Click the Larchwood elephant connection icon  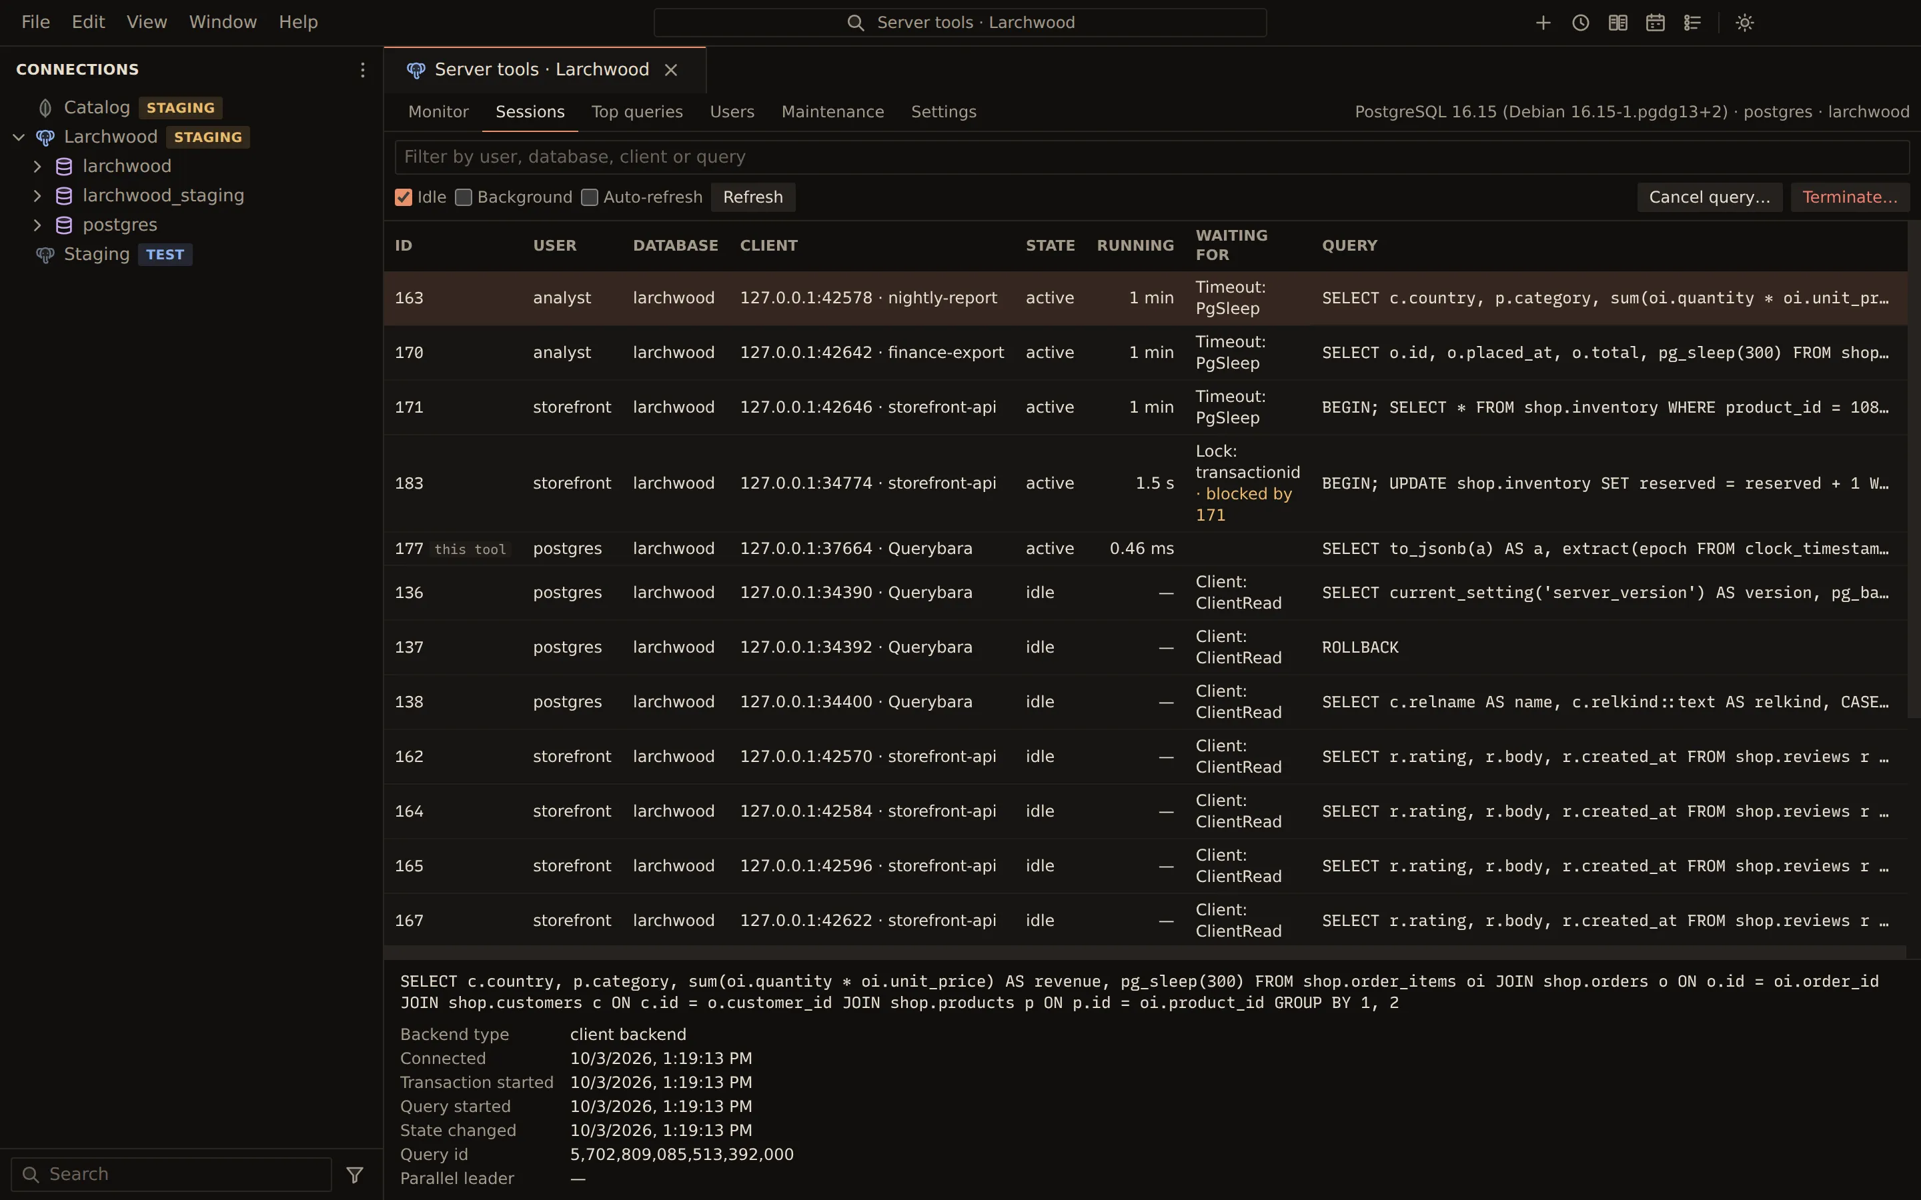tap(45, 137)
